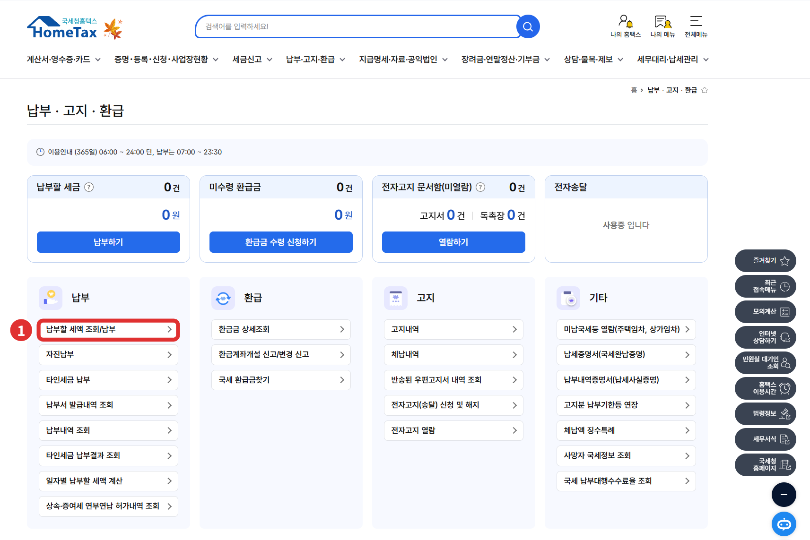This screenshot has width=810, height=540.
Task: Expand 세무대리·납세관리 menu
Action: click(x=673, y=60)
